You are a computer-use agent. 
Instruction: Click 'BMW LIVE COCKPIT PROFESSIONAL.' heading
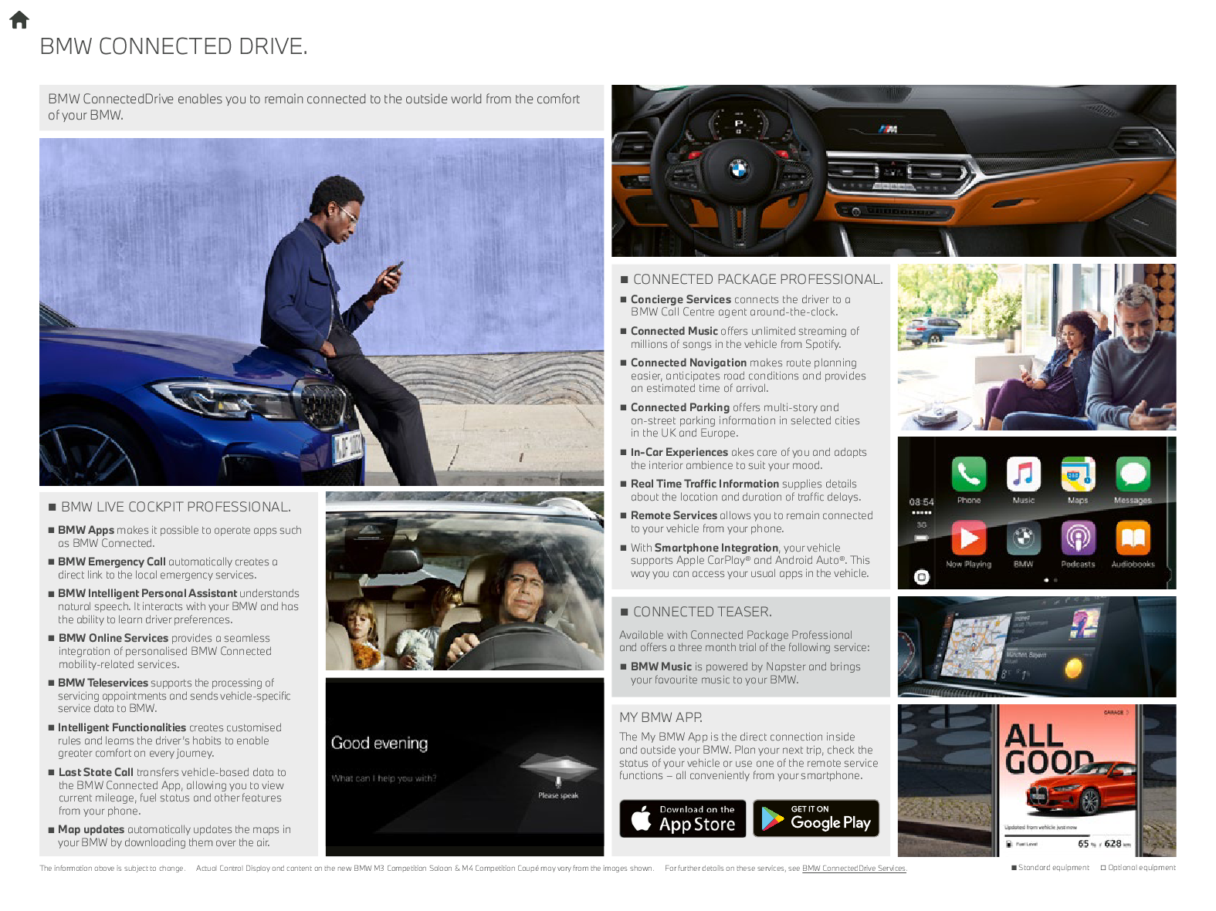click(176, 507)
